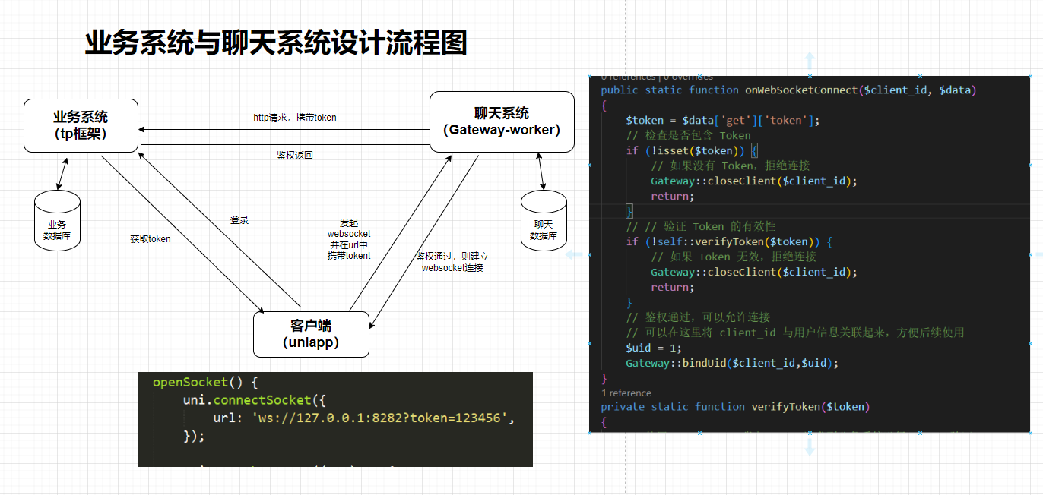
Task: Select the 业务数据库 cylinder shape
Action: click(57, 220)
